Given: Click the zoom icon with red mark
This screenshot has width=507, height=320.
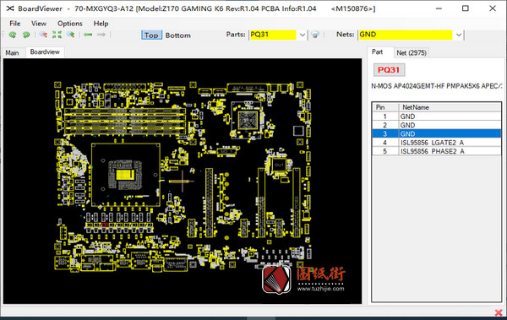Looking at the screenshot, I should 43,35.
